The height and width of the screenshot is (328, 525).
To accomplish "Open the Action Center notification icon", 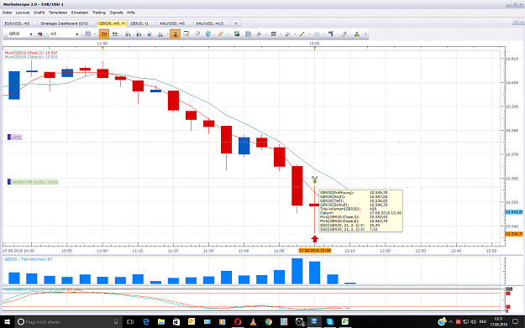I will (515, 321).
